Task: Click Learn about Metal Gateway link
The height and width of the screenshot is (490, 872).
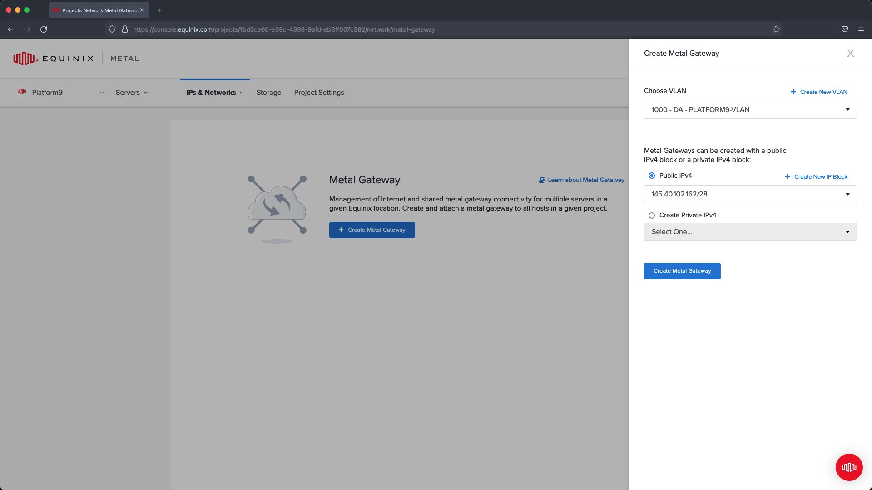Action: click(x=581, y=180)
